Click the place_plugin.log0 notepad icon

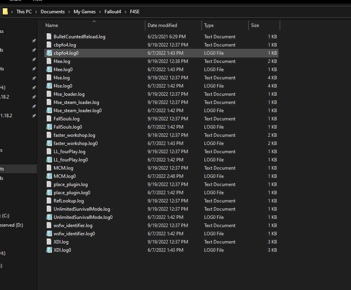click(49, 193)
